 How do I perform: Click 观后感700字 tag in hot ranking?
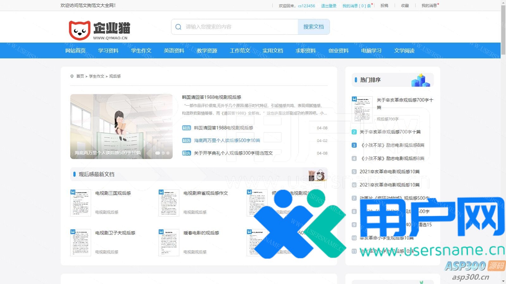click(x=387, y=119)
